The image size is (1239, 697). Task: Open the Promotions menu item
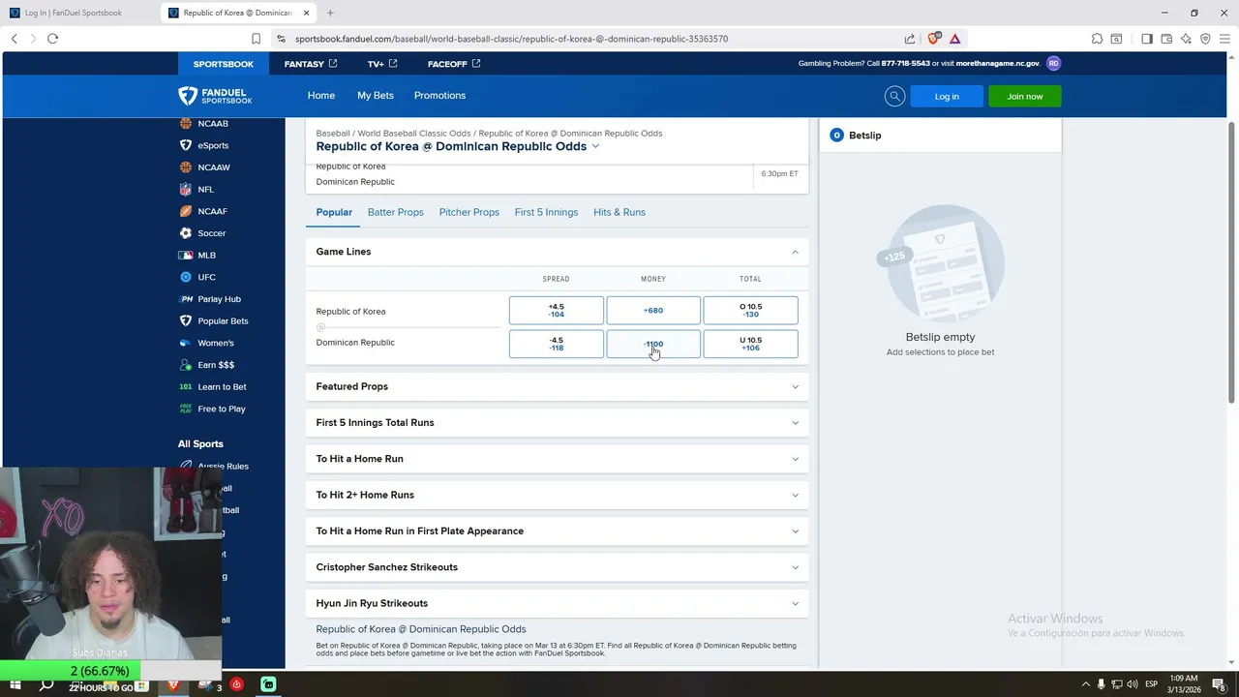[439, 96]
